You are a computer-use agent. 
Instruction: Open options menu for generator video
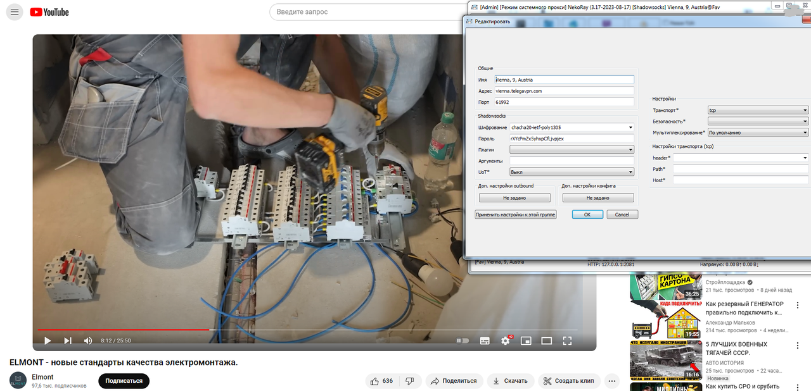coord(797,306)
